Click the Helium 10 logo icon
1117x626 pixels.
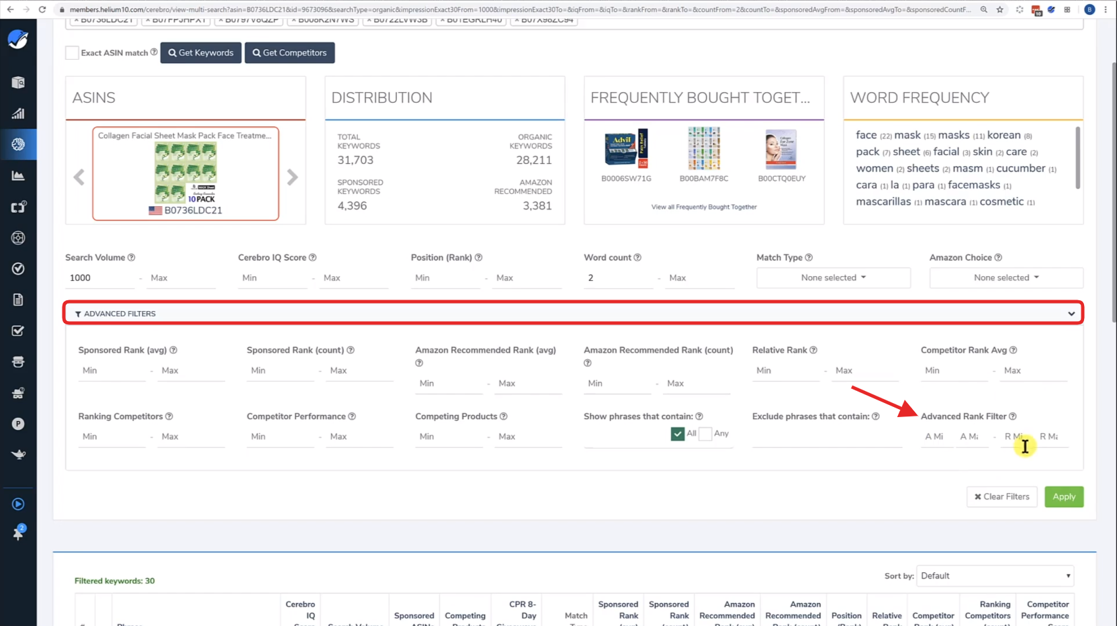18,40
